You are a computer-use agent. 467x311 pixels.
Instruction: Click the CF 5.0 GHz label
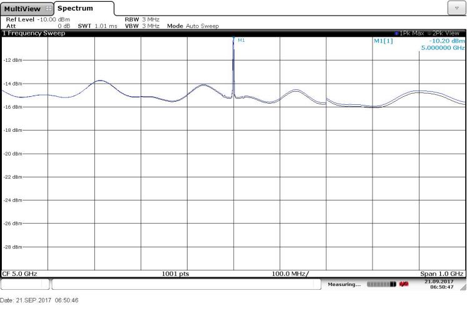19,274
